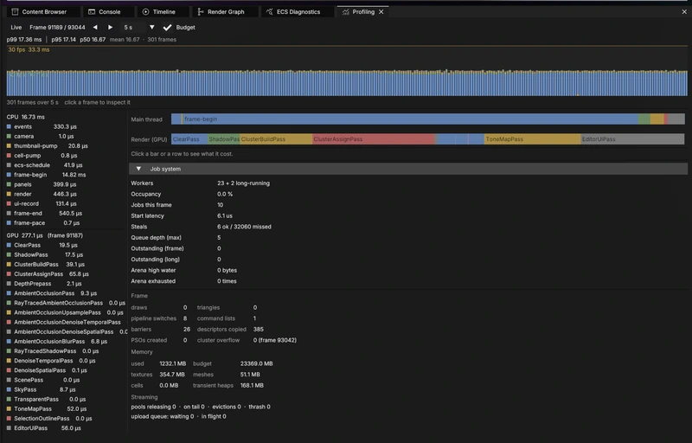Select the AmbientOcclusionUpsamplePass row
This screenshot has height=443, width=692.
coord(66,313)
